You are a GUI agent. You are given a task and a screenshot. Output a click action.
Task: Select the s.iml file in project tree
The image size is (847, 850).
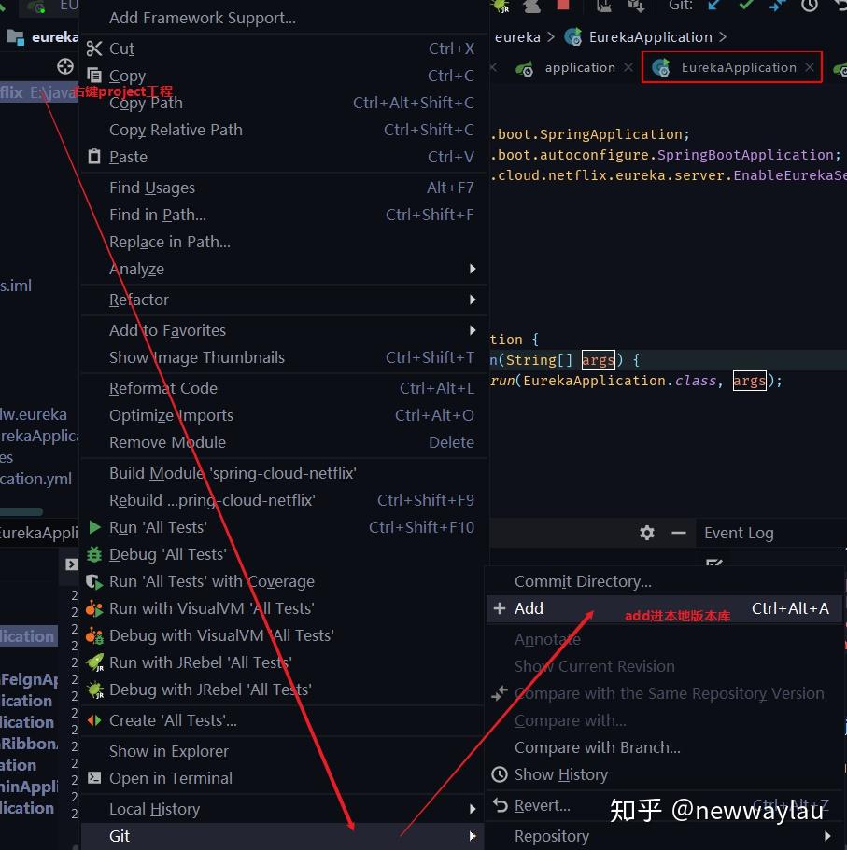16,286
